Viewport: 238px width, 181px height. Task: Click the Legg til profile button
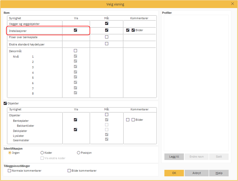tap(174, 157)
